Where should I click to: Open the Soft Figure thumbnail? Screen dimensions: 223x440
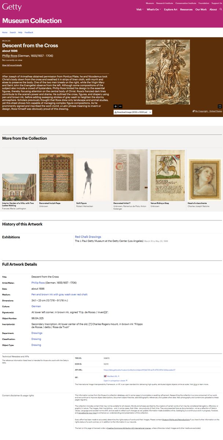click(93, 179)
